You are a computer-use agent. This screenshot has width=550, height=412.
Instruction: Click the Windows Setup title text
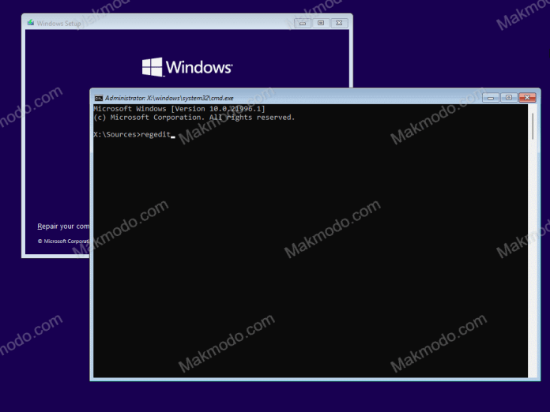pyautogui.click(x=59, y=24)
